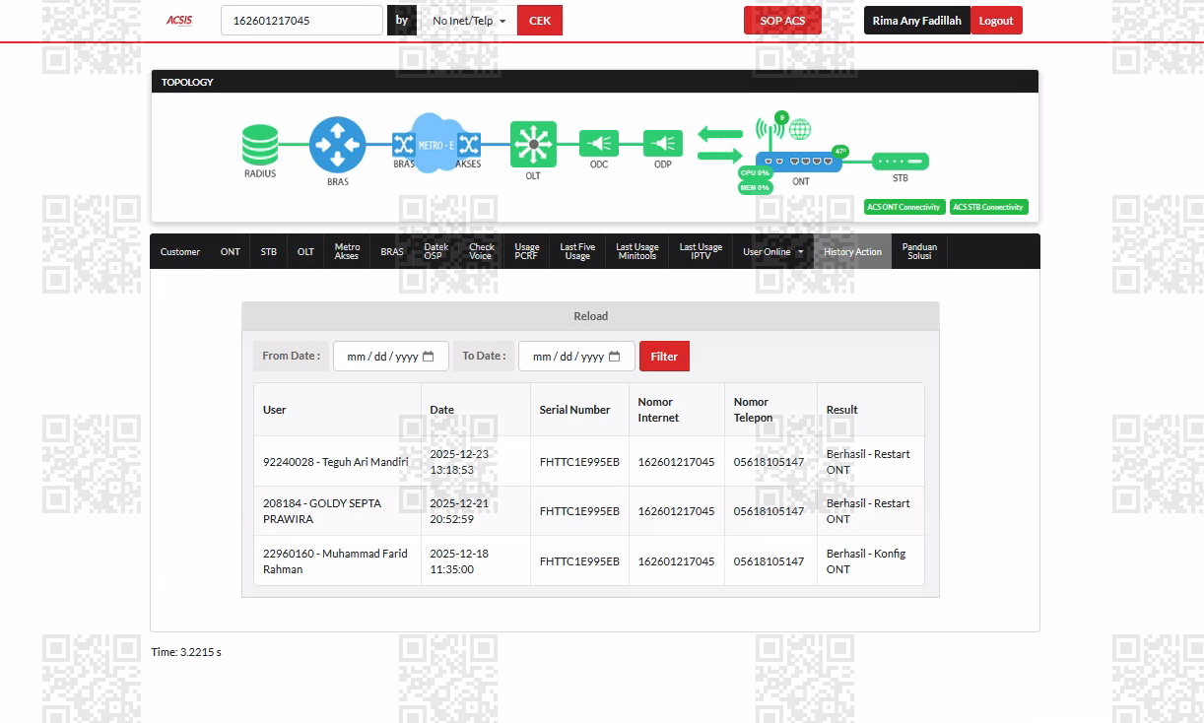Click the AKSES switch icon beside Metro-E
Viewport: 1204px width, 723px height.
[468, 145]
